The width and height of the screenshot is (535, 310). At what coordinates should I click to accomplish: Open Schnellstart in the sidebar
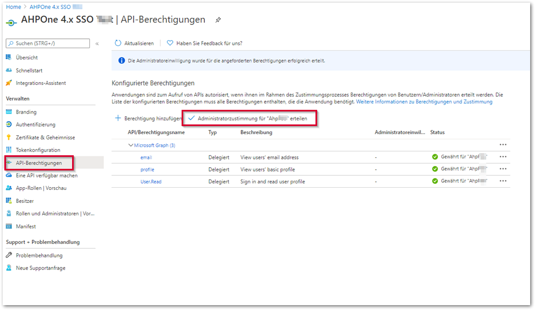coord(29,70)
